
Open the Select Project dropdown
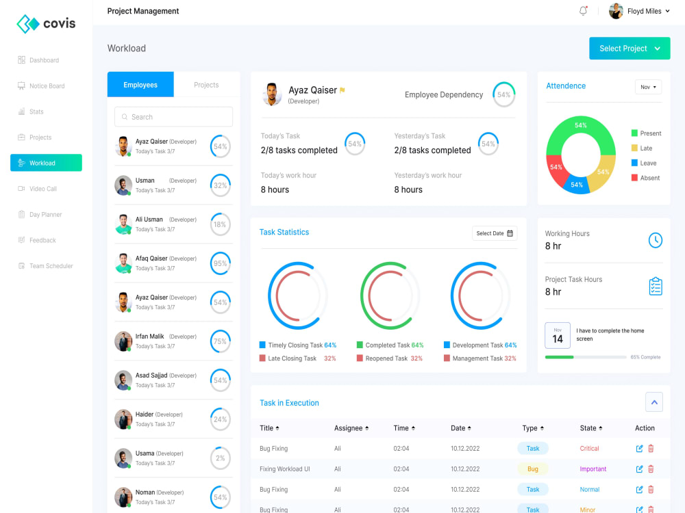pyautogui.click(x=629, y=48)
